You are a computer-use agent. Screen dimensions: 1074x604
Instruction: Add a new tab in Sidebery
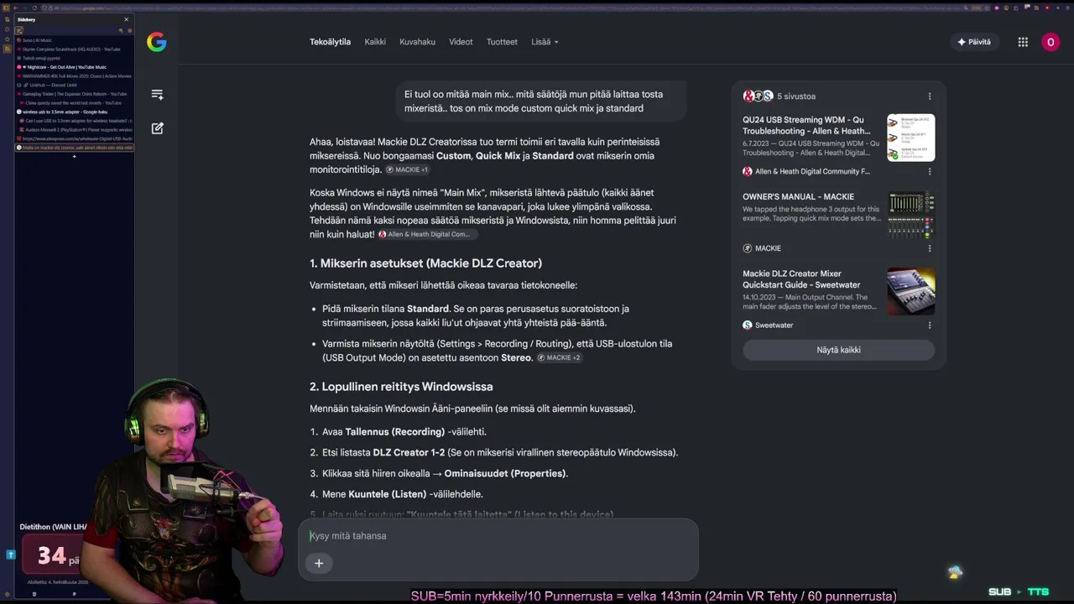click(x=74, y=156)
